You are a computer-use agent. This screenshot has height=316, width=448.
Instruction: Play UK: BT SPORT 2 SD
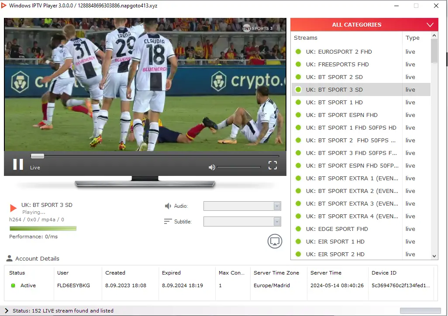(x=361, y=77)
